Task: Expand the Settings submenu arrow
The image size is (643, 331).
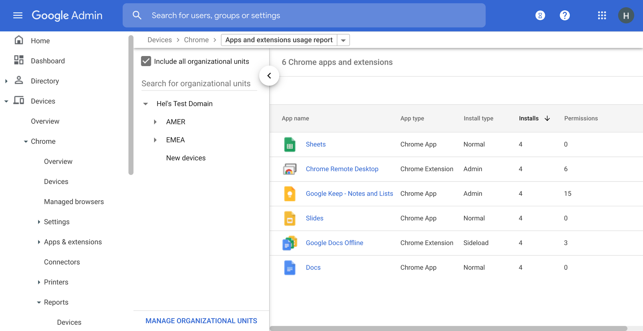Action: tap(39, 222)
